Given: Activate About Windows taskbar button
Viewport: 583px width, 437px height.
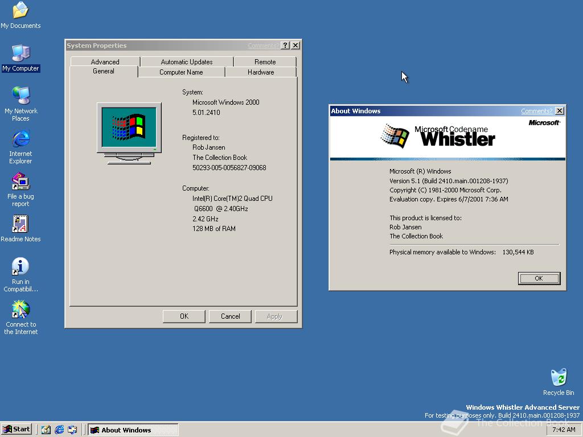Looking at the screenshot, I should click(x=133, y=430).
